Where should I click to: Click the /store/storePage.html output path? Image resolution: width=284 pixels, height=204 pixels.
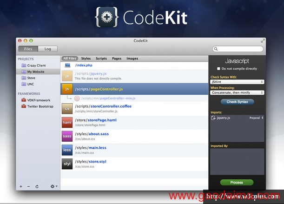(90, 125)
